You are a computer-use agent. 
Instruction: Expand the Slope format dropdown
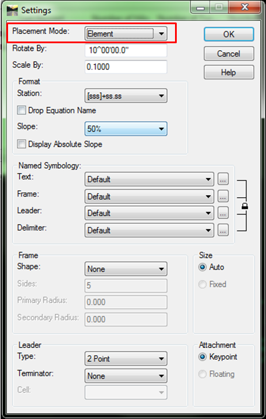point(126,129)
